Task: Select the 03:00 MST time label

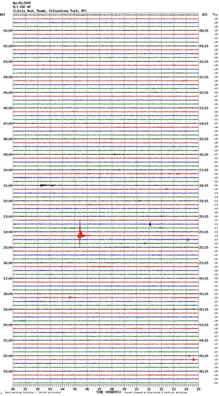Action: (x=8, y=62)
